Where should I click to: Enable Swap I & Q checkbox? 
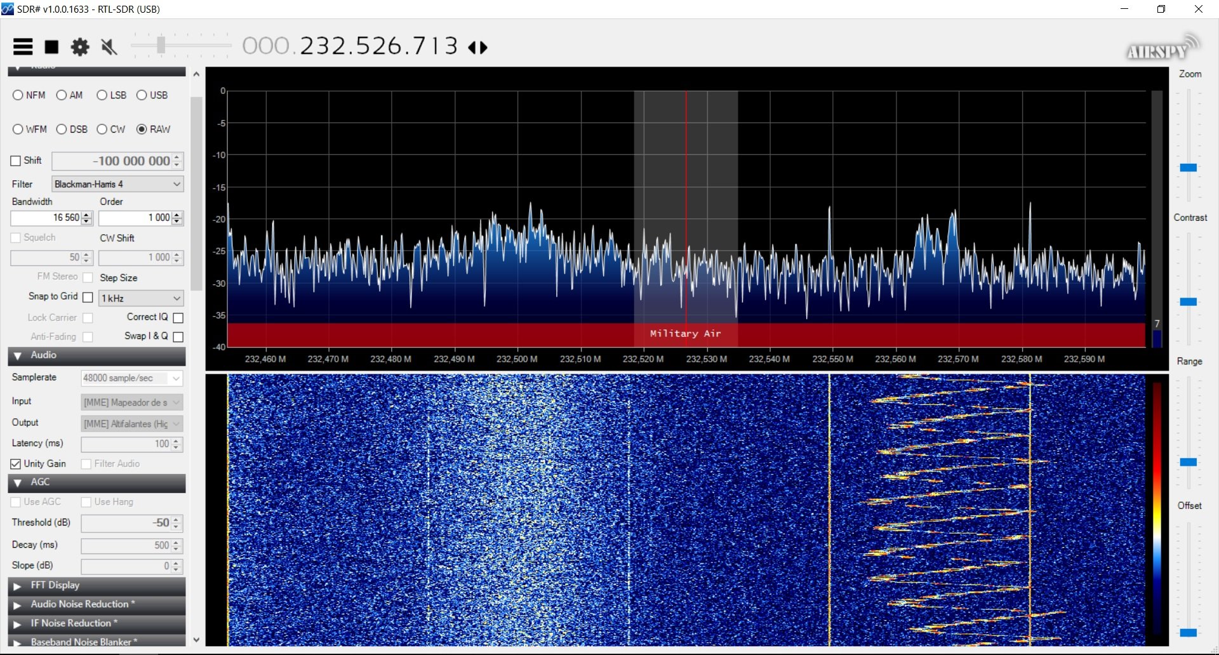click(178, 337)
